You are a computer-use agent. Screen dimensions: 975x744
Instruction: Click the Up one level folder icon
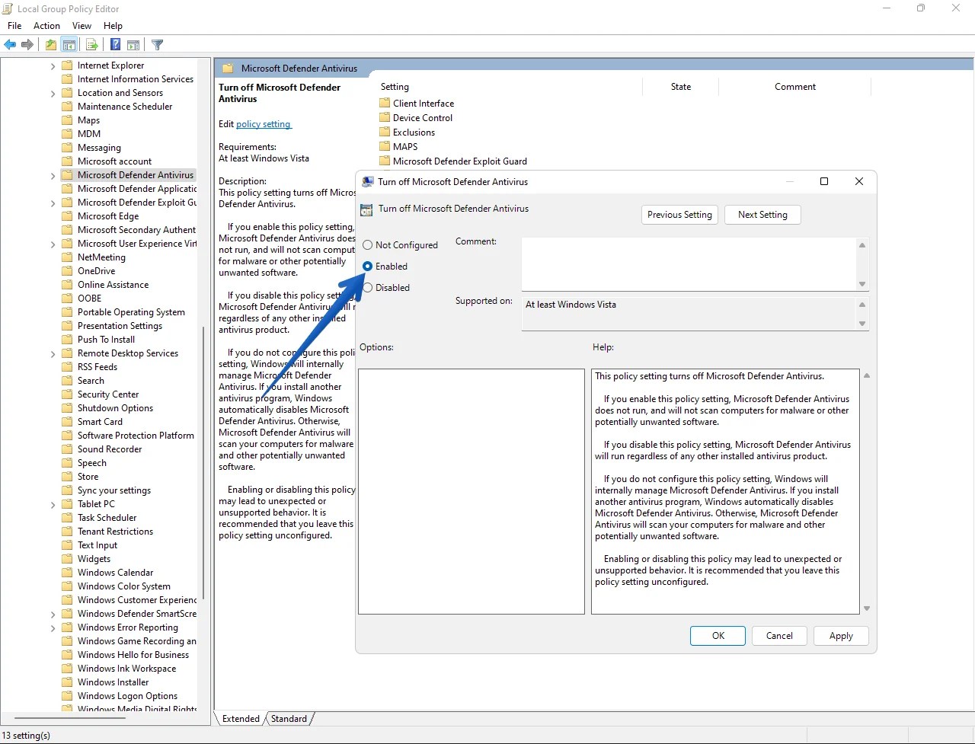tap(50, 44)
